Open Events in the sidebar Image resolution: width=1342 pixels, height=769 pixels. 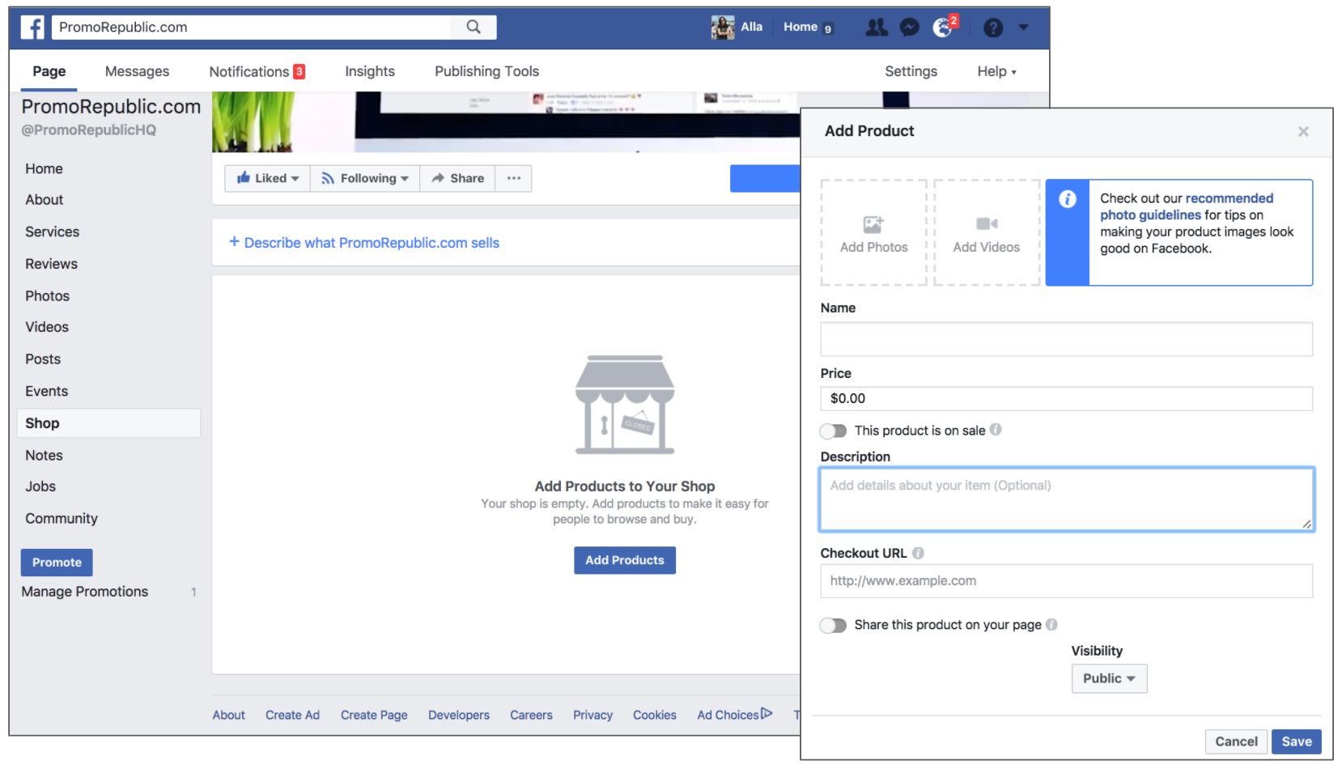point(46,391)
